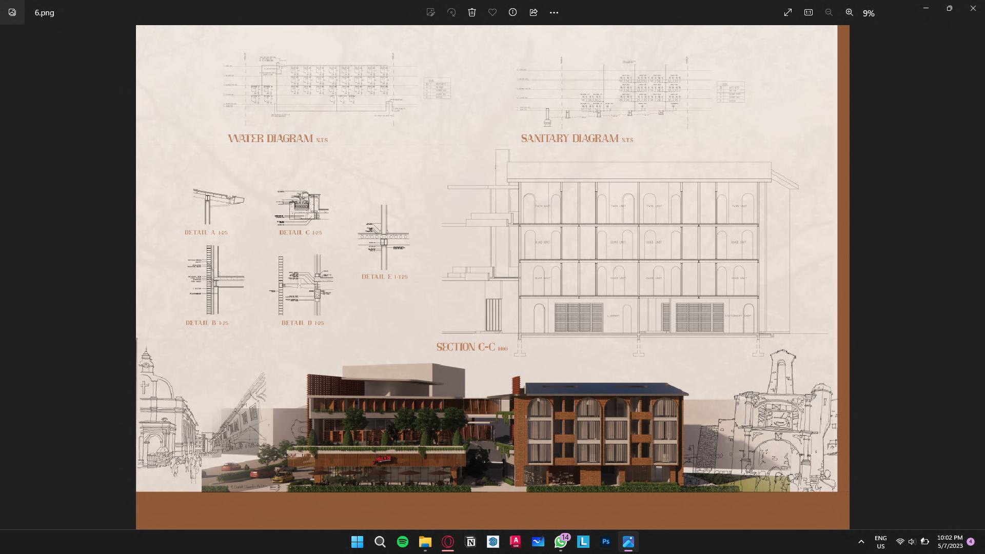The height and width of the screenshot is (554, 985).
Task: Open ENG US language switcher
Action: (x=880, y=542)
